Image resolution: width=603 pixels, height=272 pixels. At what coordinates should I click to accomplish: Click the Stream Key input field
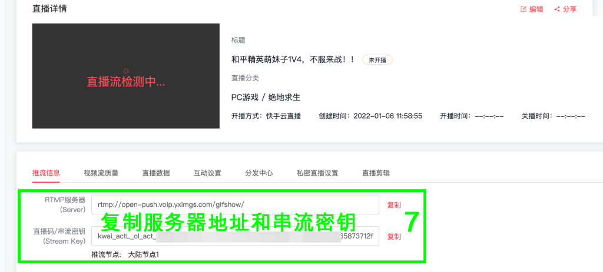[236, 236]
